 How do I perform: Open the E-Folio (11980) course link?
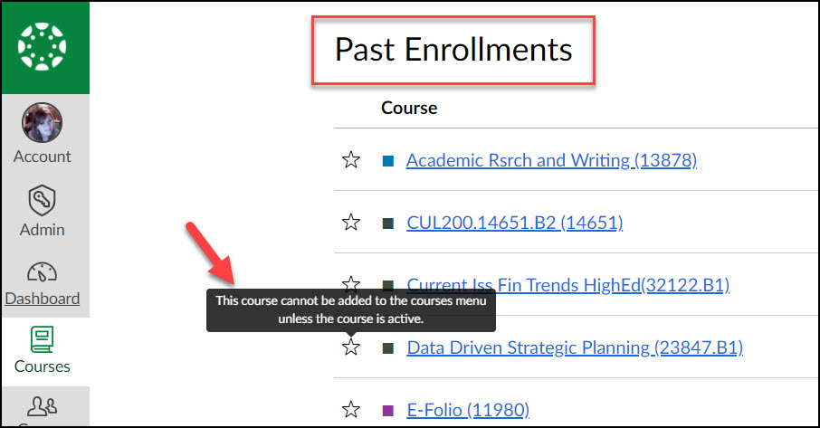pyautogui.click(x=468, y=410)
